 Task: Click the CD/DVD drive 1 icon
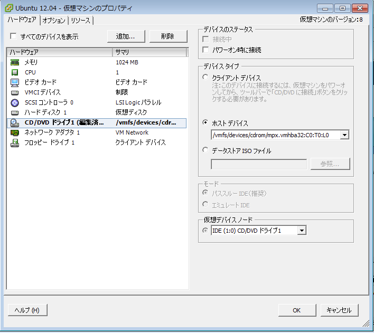click(15, 123)
